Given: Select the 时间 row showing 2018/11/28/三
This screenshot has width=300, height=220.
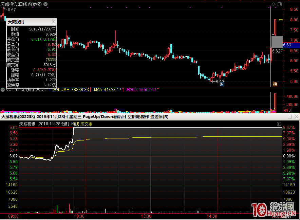Looking at the screenshot, I should (31, 29).
